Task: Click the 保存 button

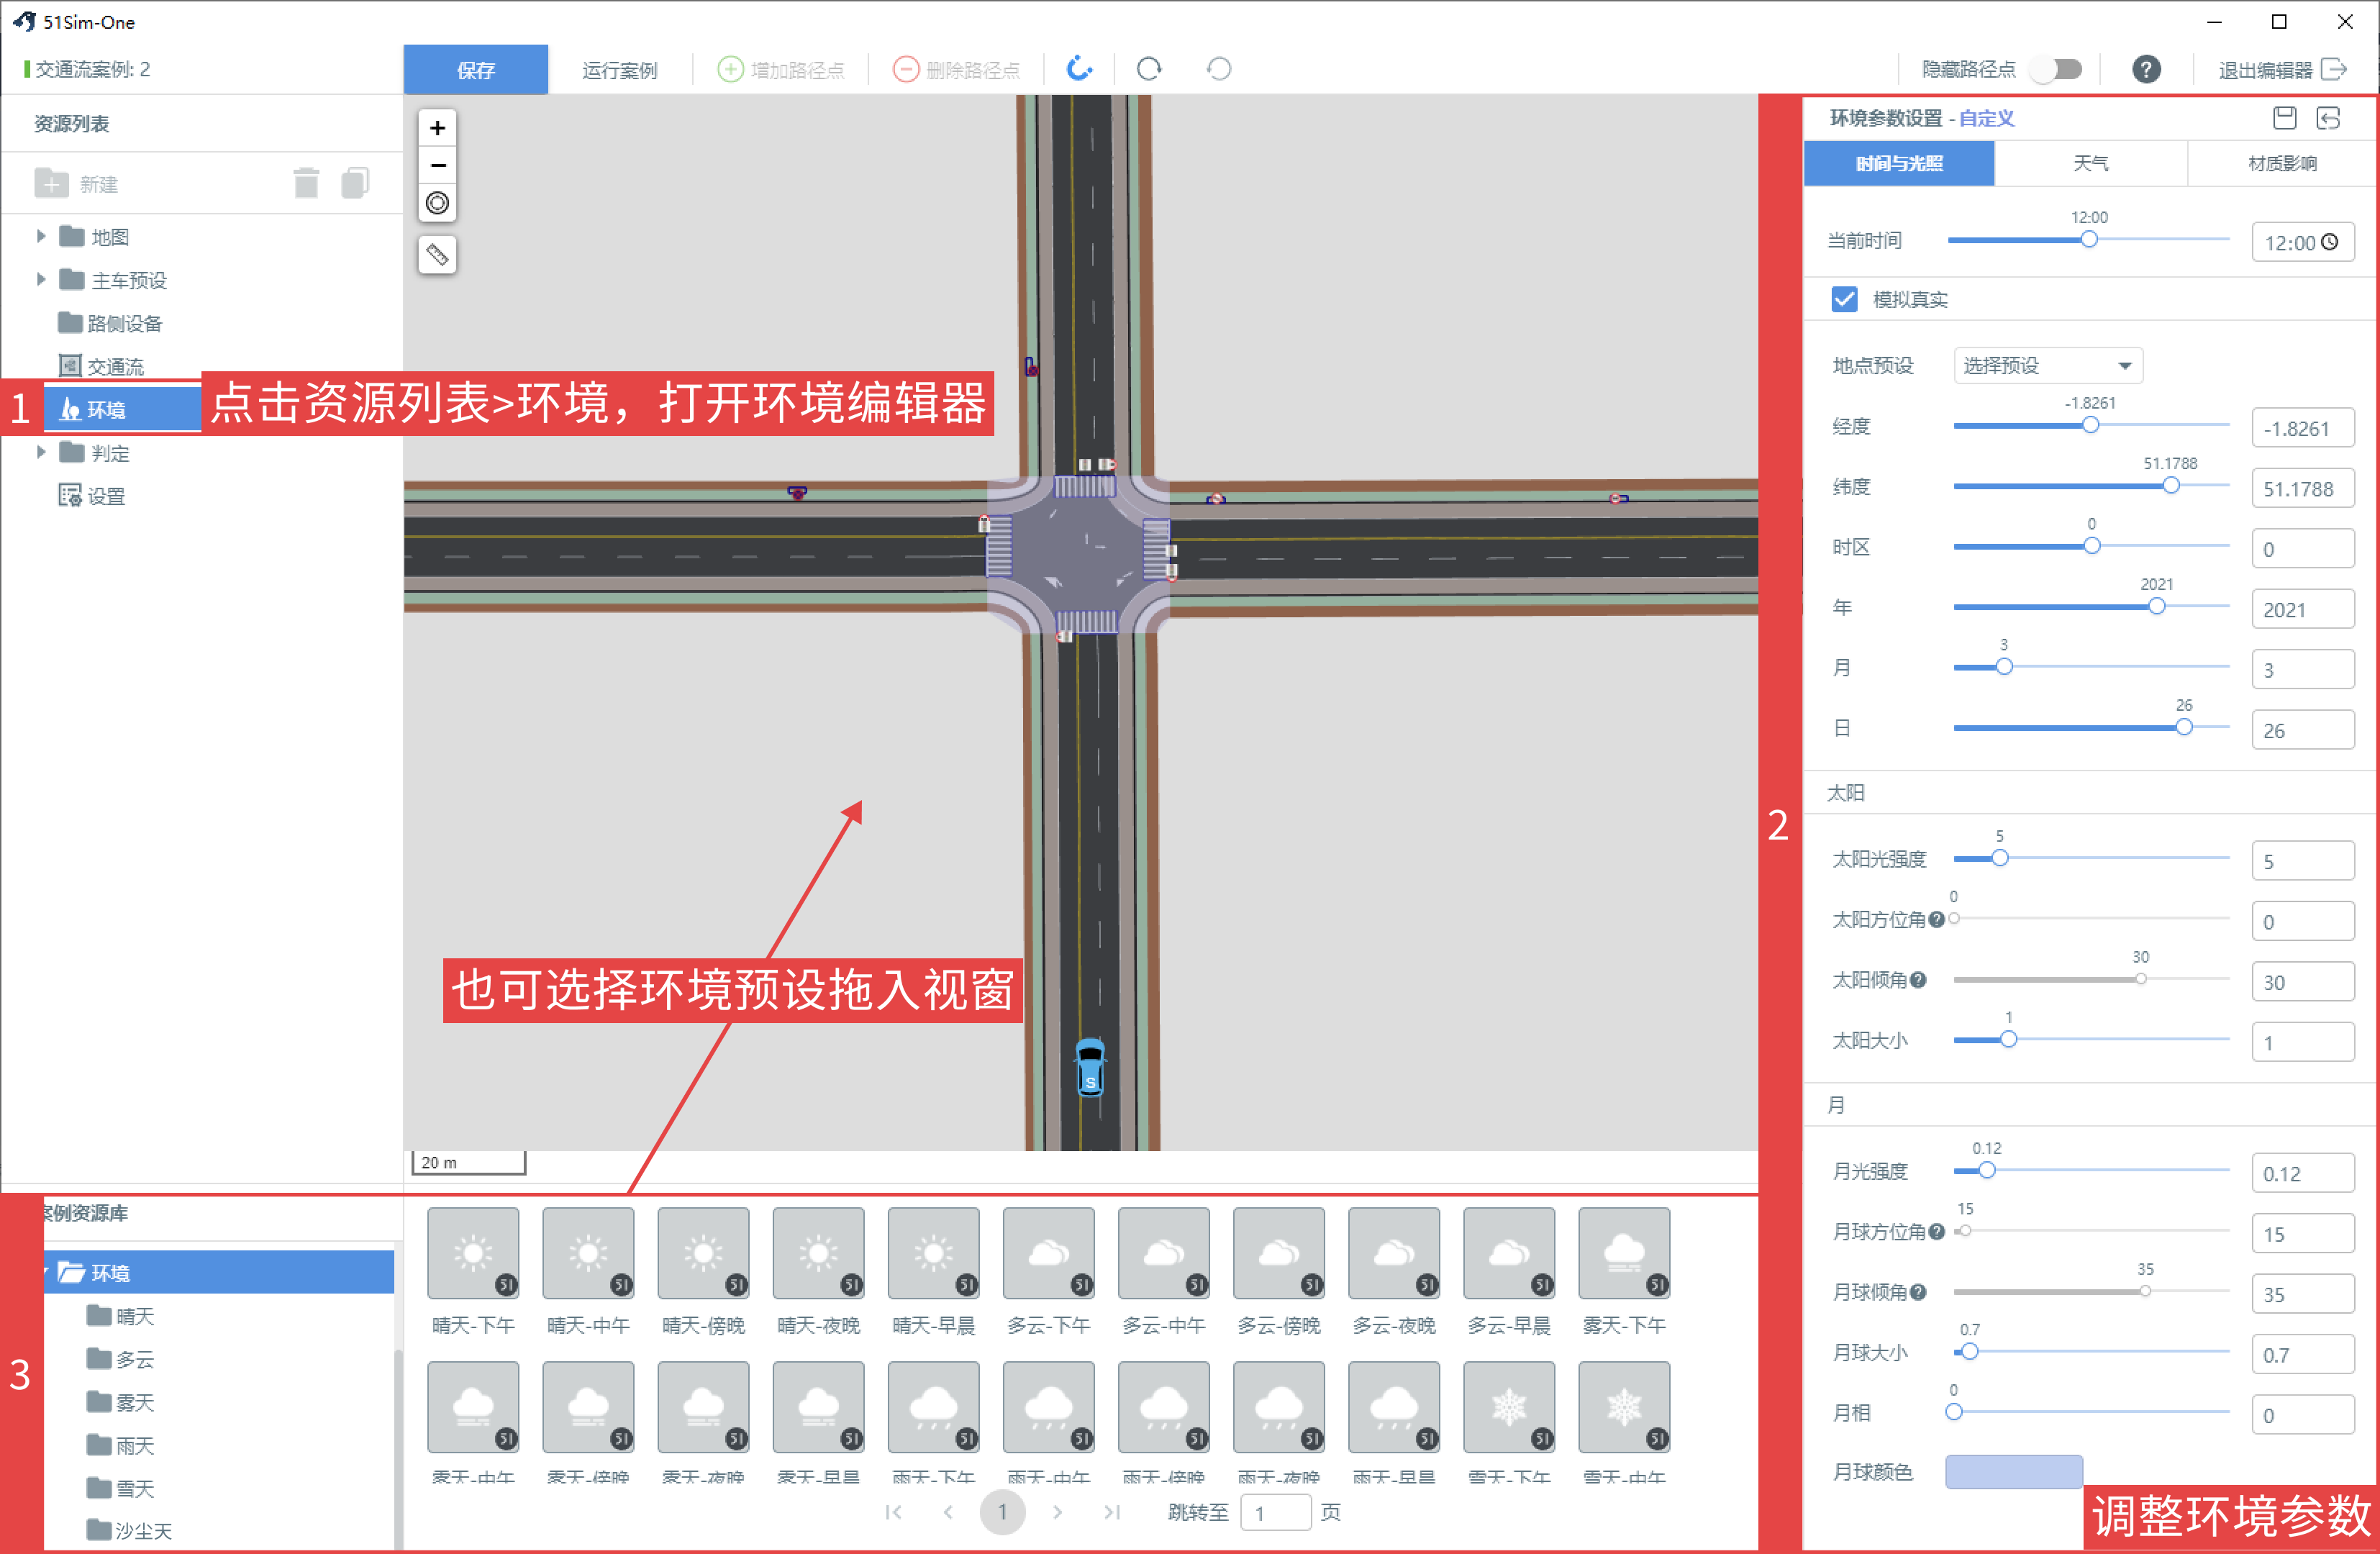Action: click(x=476, y=69)
